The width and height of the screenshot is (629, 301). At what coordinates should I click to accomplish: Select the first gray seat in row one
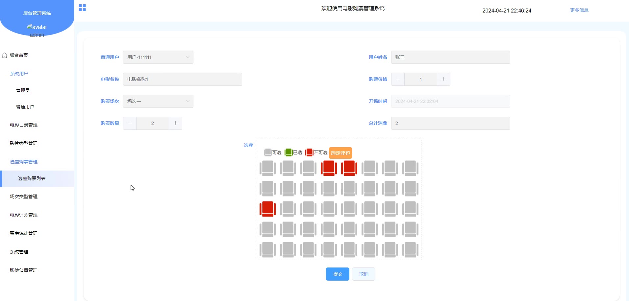point(267,168)
